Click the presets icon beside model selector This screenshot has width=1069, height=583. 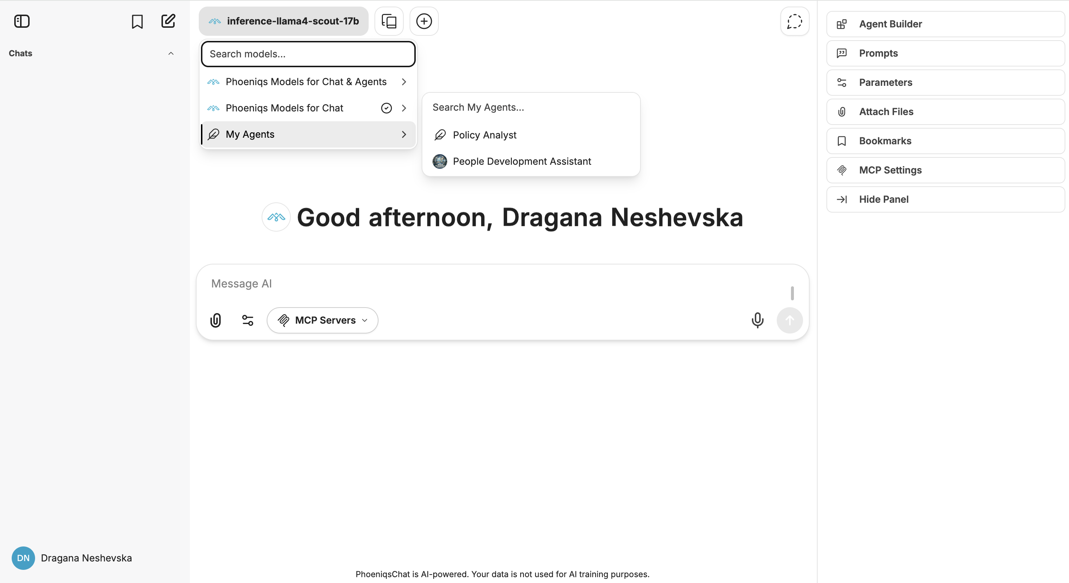pyautogui.click(x=389, y=21)
